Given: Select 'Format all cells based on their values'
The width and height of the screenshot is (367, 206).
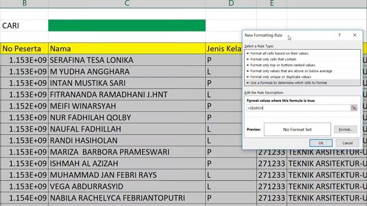Looking at the screenshot, I should tap(302, 53).
